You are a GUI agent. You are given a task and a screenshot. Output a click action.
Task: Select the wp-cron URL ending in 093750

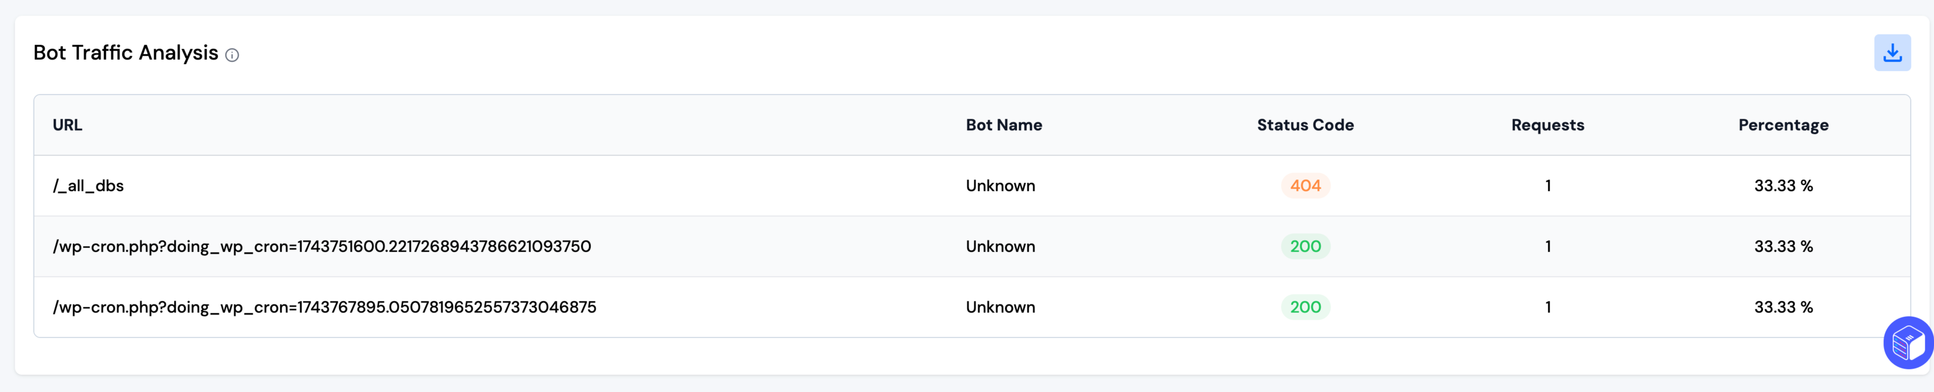click(x=322, y=246)
